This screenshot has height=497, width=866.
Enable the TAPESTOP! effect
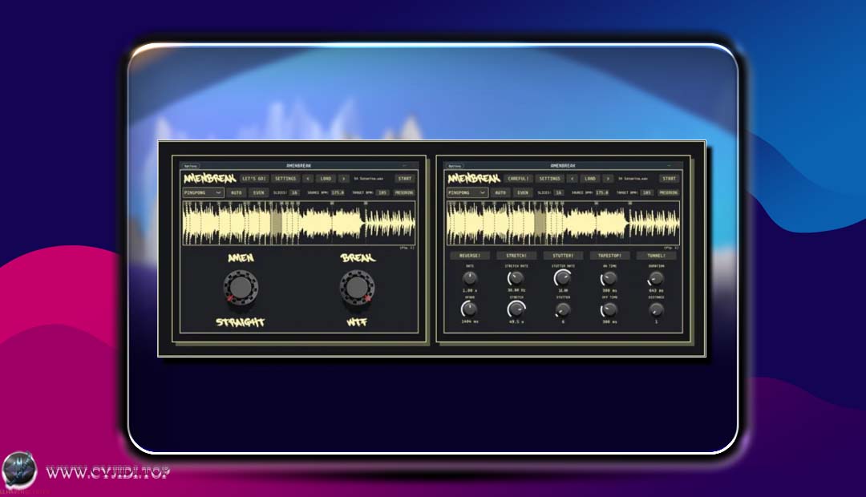[x=609, y=256]
